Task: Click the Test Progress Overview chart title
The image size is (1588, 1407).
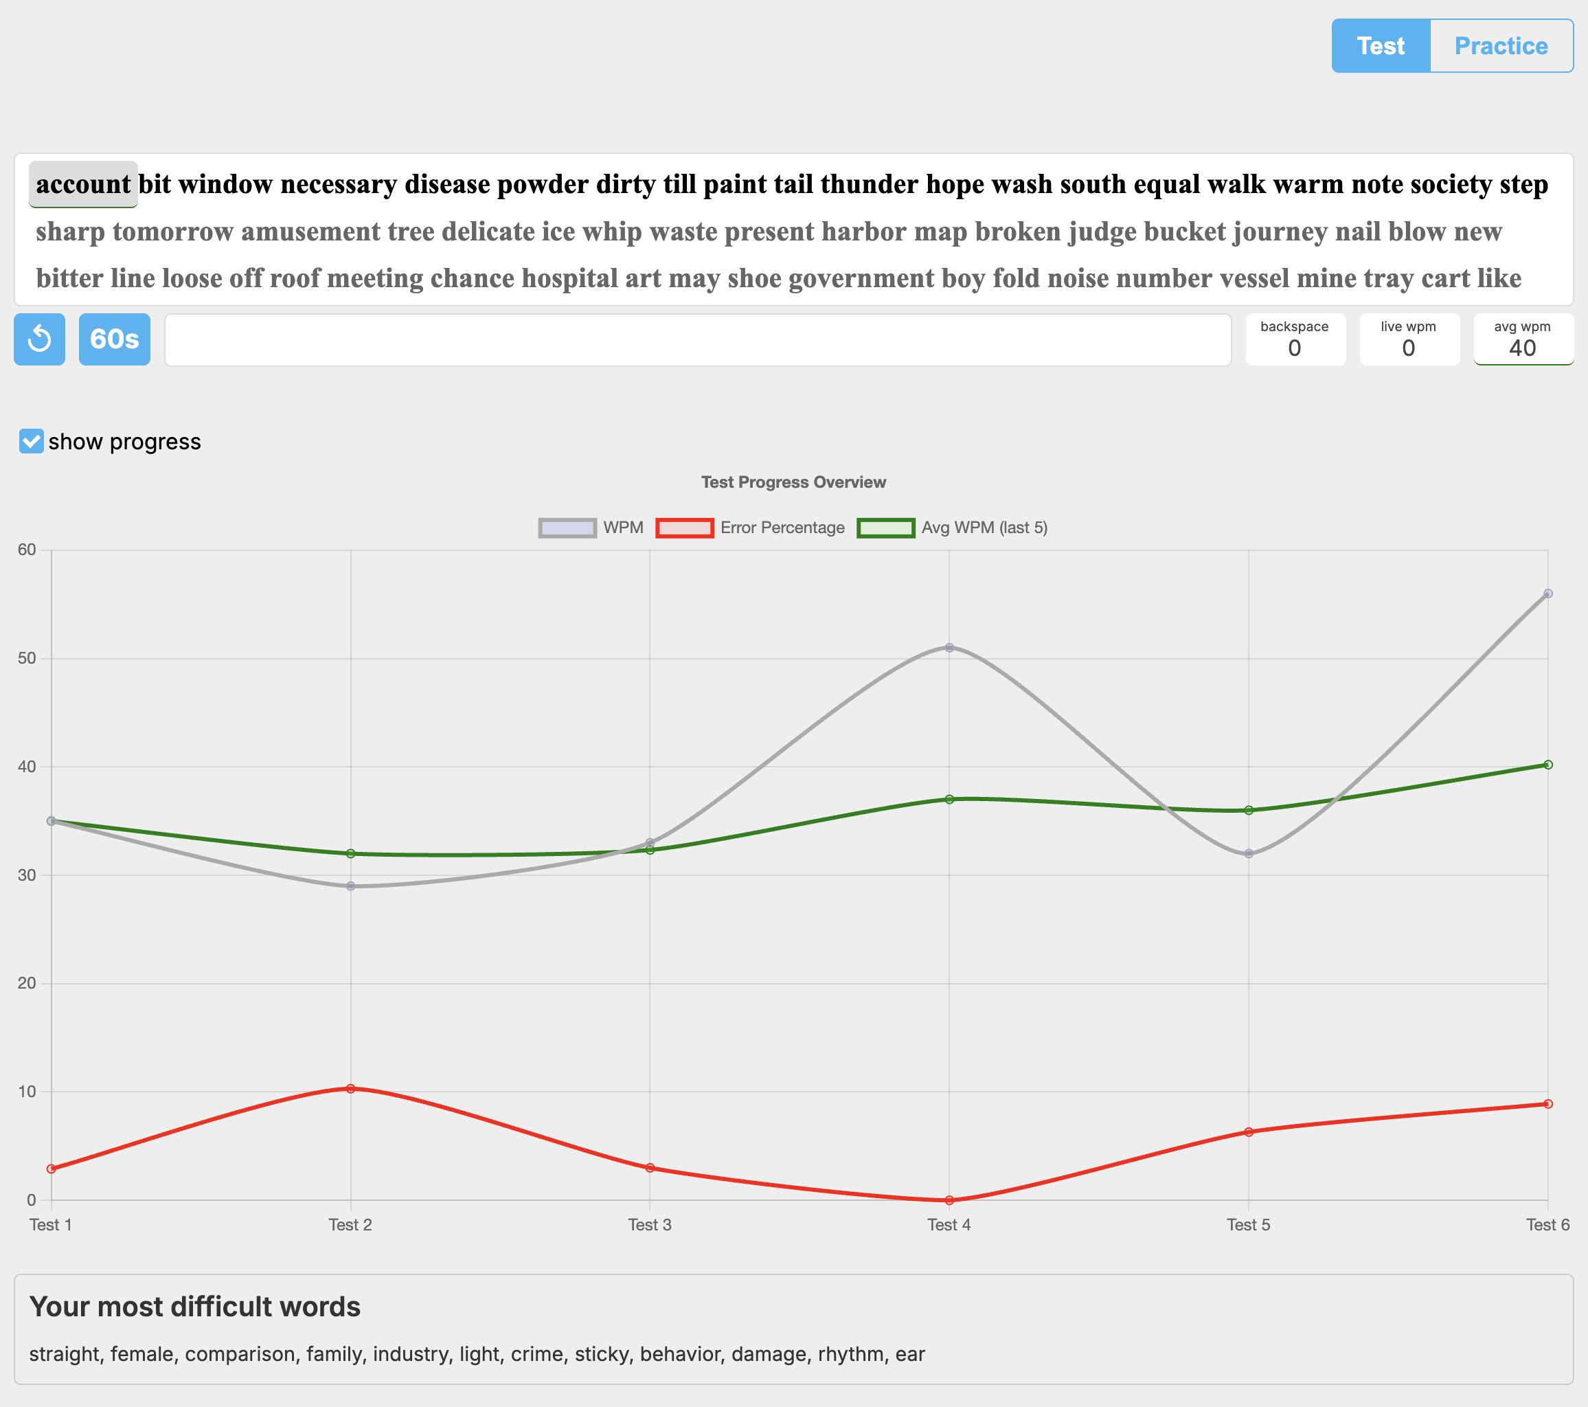Action: (x=793, y=482)
